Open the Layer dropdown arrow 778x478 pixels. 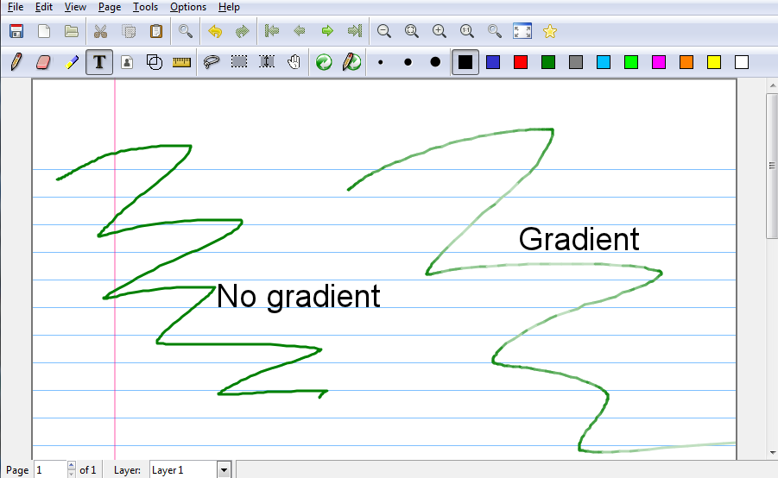224,470
